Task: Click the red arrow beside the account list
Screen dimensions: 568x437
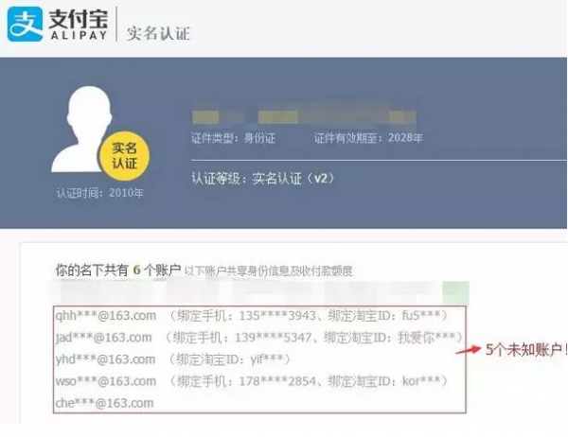Action: (470, 348)
